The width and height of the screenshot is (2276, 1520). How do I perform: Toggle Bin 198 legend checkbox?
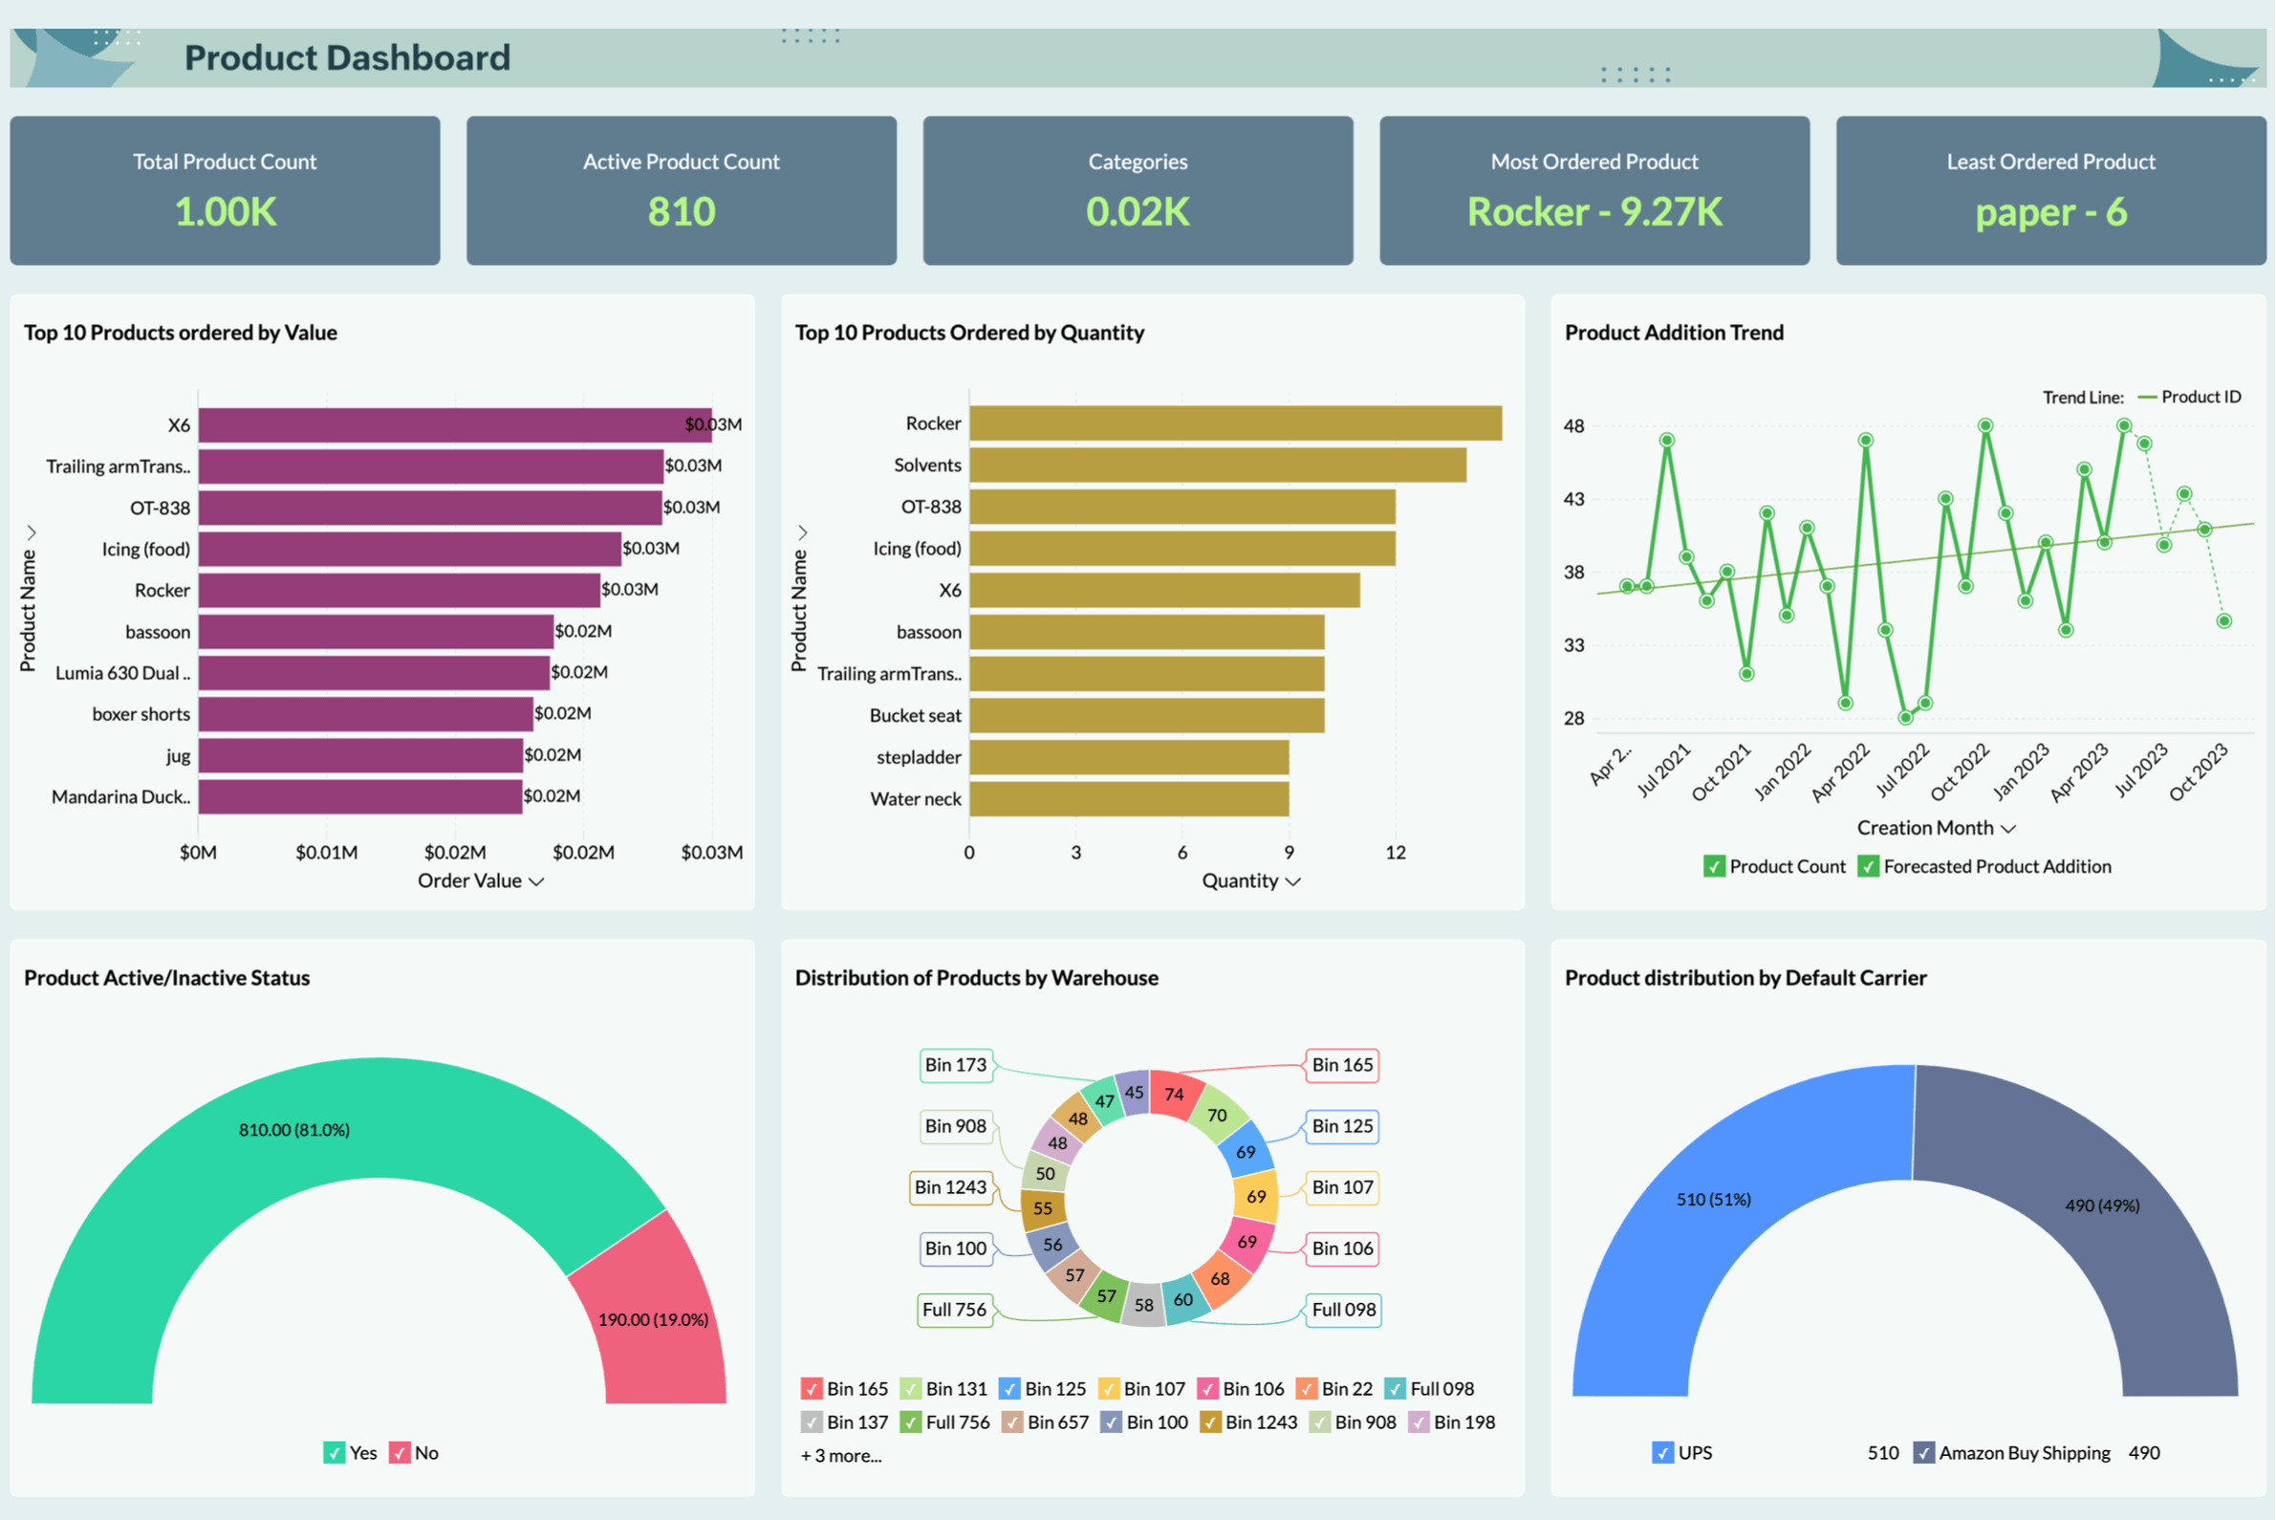point(1419,1422)
